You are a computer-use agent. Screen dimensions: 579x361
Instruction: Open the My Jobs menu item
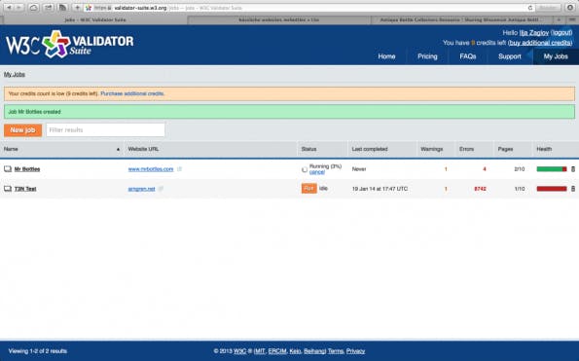pyautogui.click(x=556, y=56)
